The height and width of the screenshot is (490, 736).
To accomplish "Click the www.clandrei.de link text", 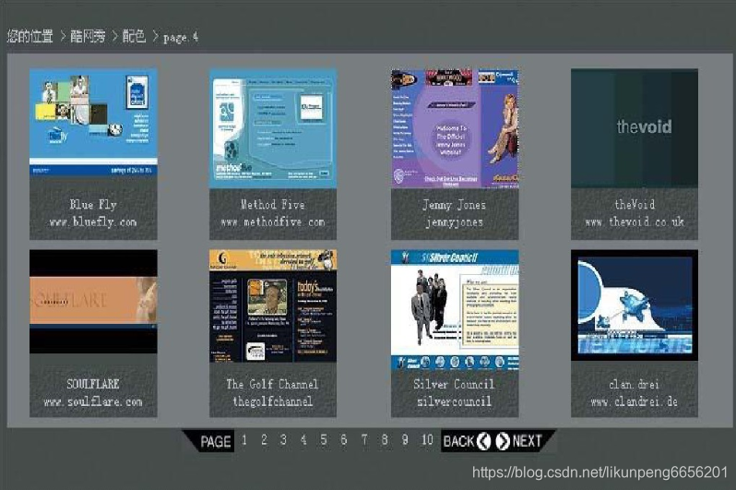I will pyautogui.click(x=635, y=401).
